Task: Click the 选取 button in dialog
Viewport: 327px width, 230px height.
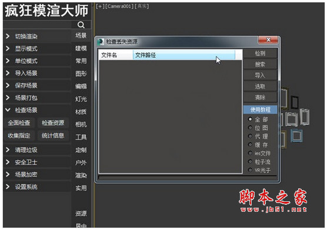Action: click(x=260, y=86)
